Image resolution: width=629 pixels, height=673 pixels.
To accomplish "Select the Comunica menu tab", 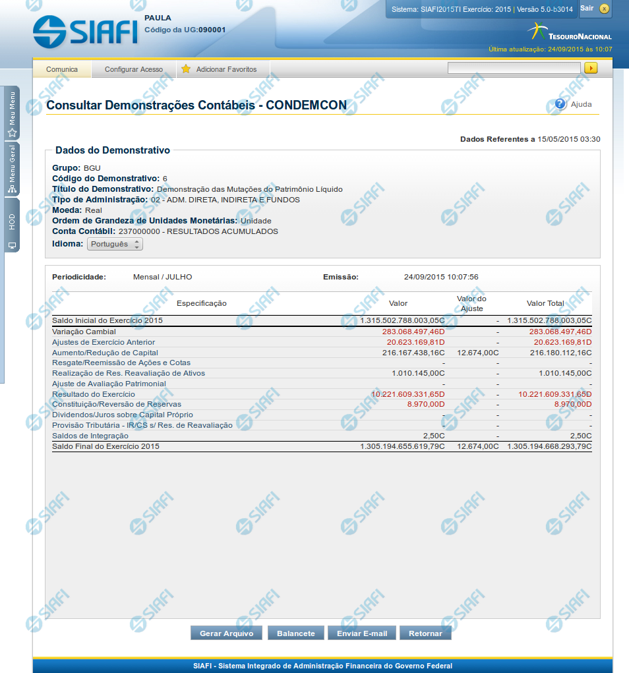I will click(62, 69).
